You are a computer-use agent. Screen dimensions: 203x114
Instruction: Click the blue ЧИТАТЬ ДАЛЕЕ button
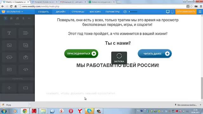pos(155,54)
